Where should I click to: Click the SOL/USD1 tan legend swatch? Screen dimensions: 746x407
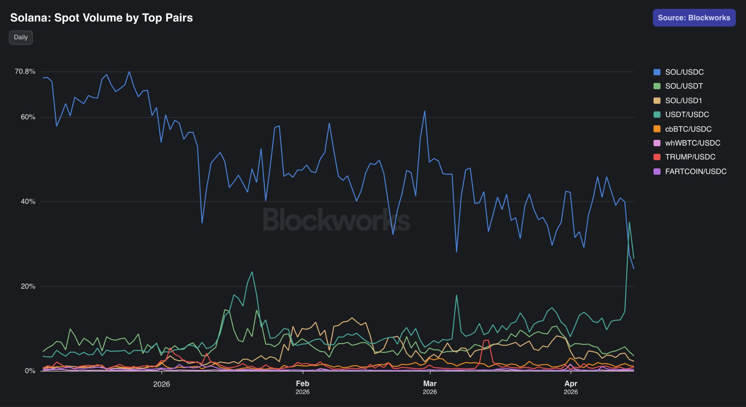[657, 100]
